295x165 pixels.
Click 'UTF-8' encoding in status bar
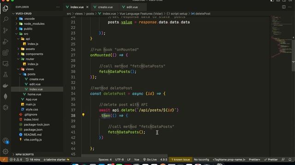pyautogui.click(x=119, y=159)
